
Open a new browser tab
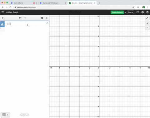point(99,3)
